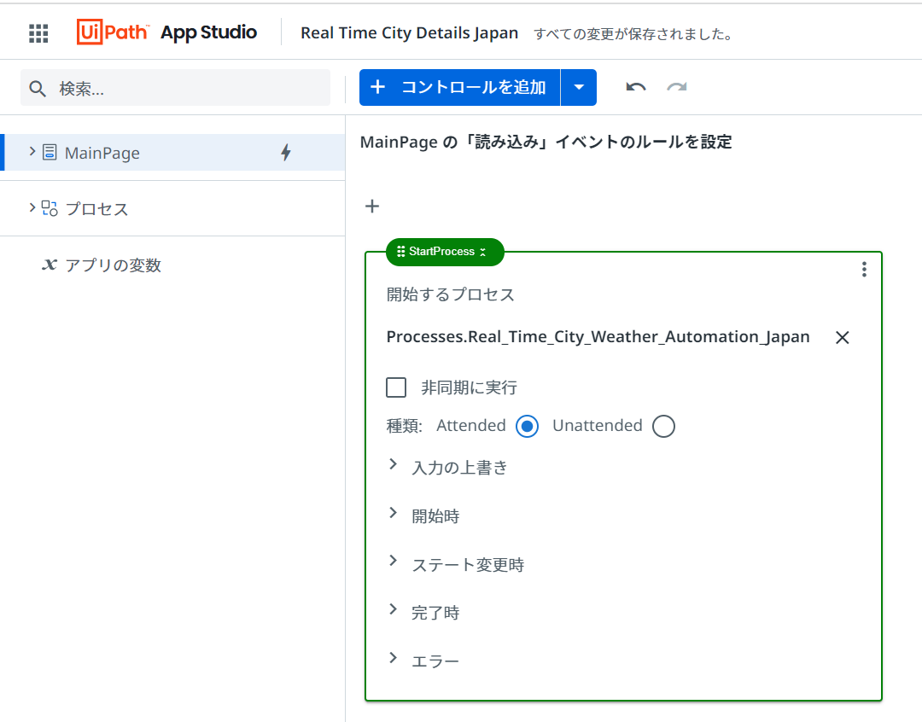922x722 pixels.
Task: Collapse the StartProcess rule header
Action: (482, 252)
